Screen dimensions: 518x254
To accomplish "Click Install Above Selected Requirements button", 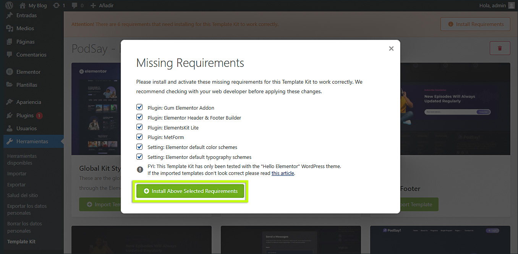I will point(190,191).
